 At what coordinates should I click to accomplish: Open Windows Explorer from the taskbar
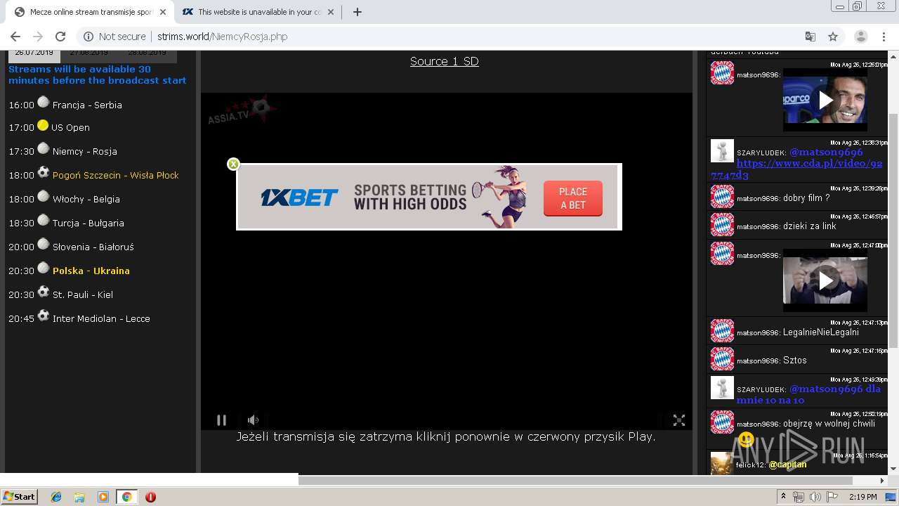coord(79,497)
